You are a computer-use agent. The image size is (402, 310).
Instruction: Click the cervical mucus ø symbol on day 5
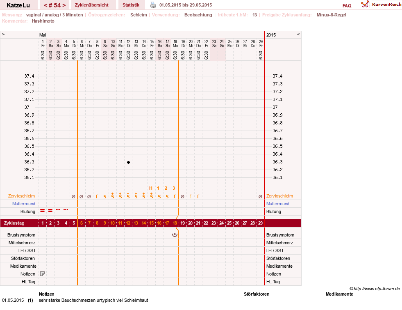coord(74,197)
